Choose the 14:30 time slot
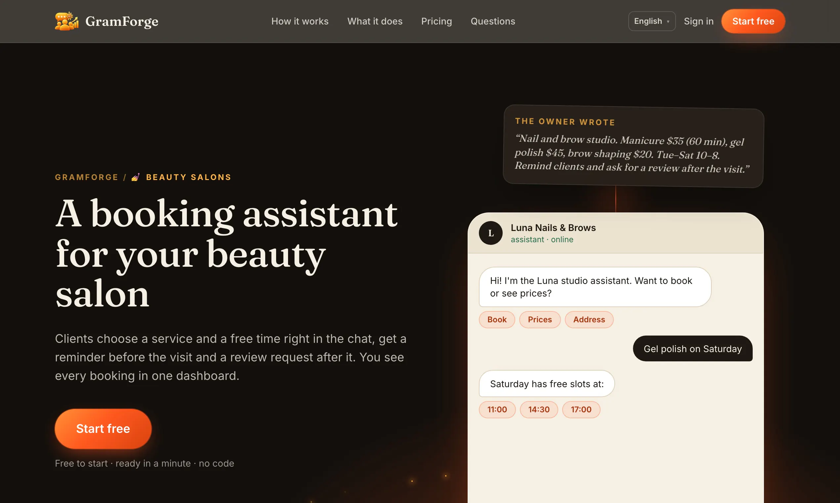The image size is (840, 503). (x=538, y=409)
